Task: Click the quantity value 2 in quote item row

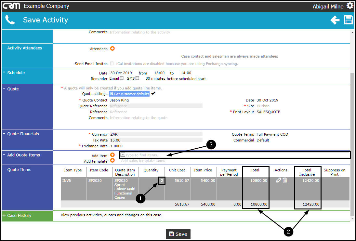Action: (x=162, y=181)
